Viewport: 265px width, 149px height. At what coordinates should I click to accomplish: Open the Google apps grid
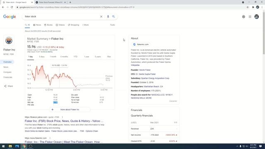point(250,17)
